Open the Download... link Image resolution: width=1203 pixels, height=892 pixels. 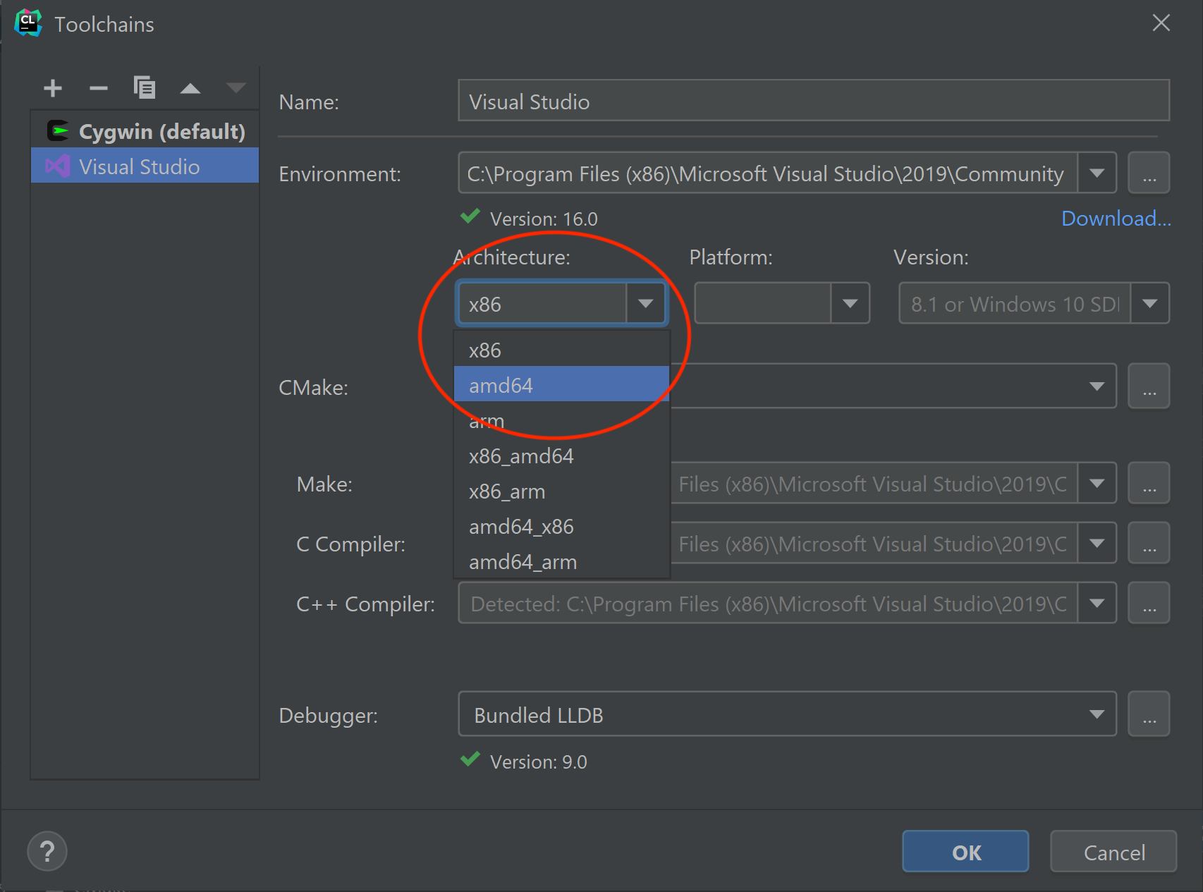coord(1116,219)
